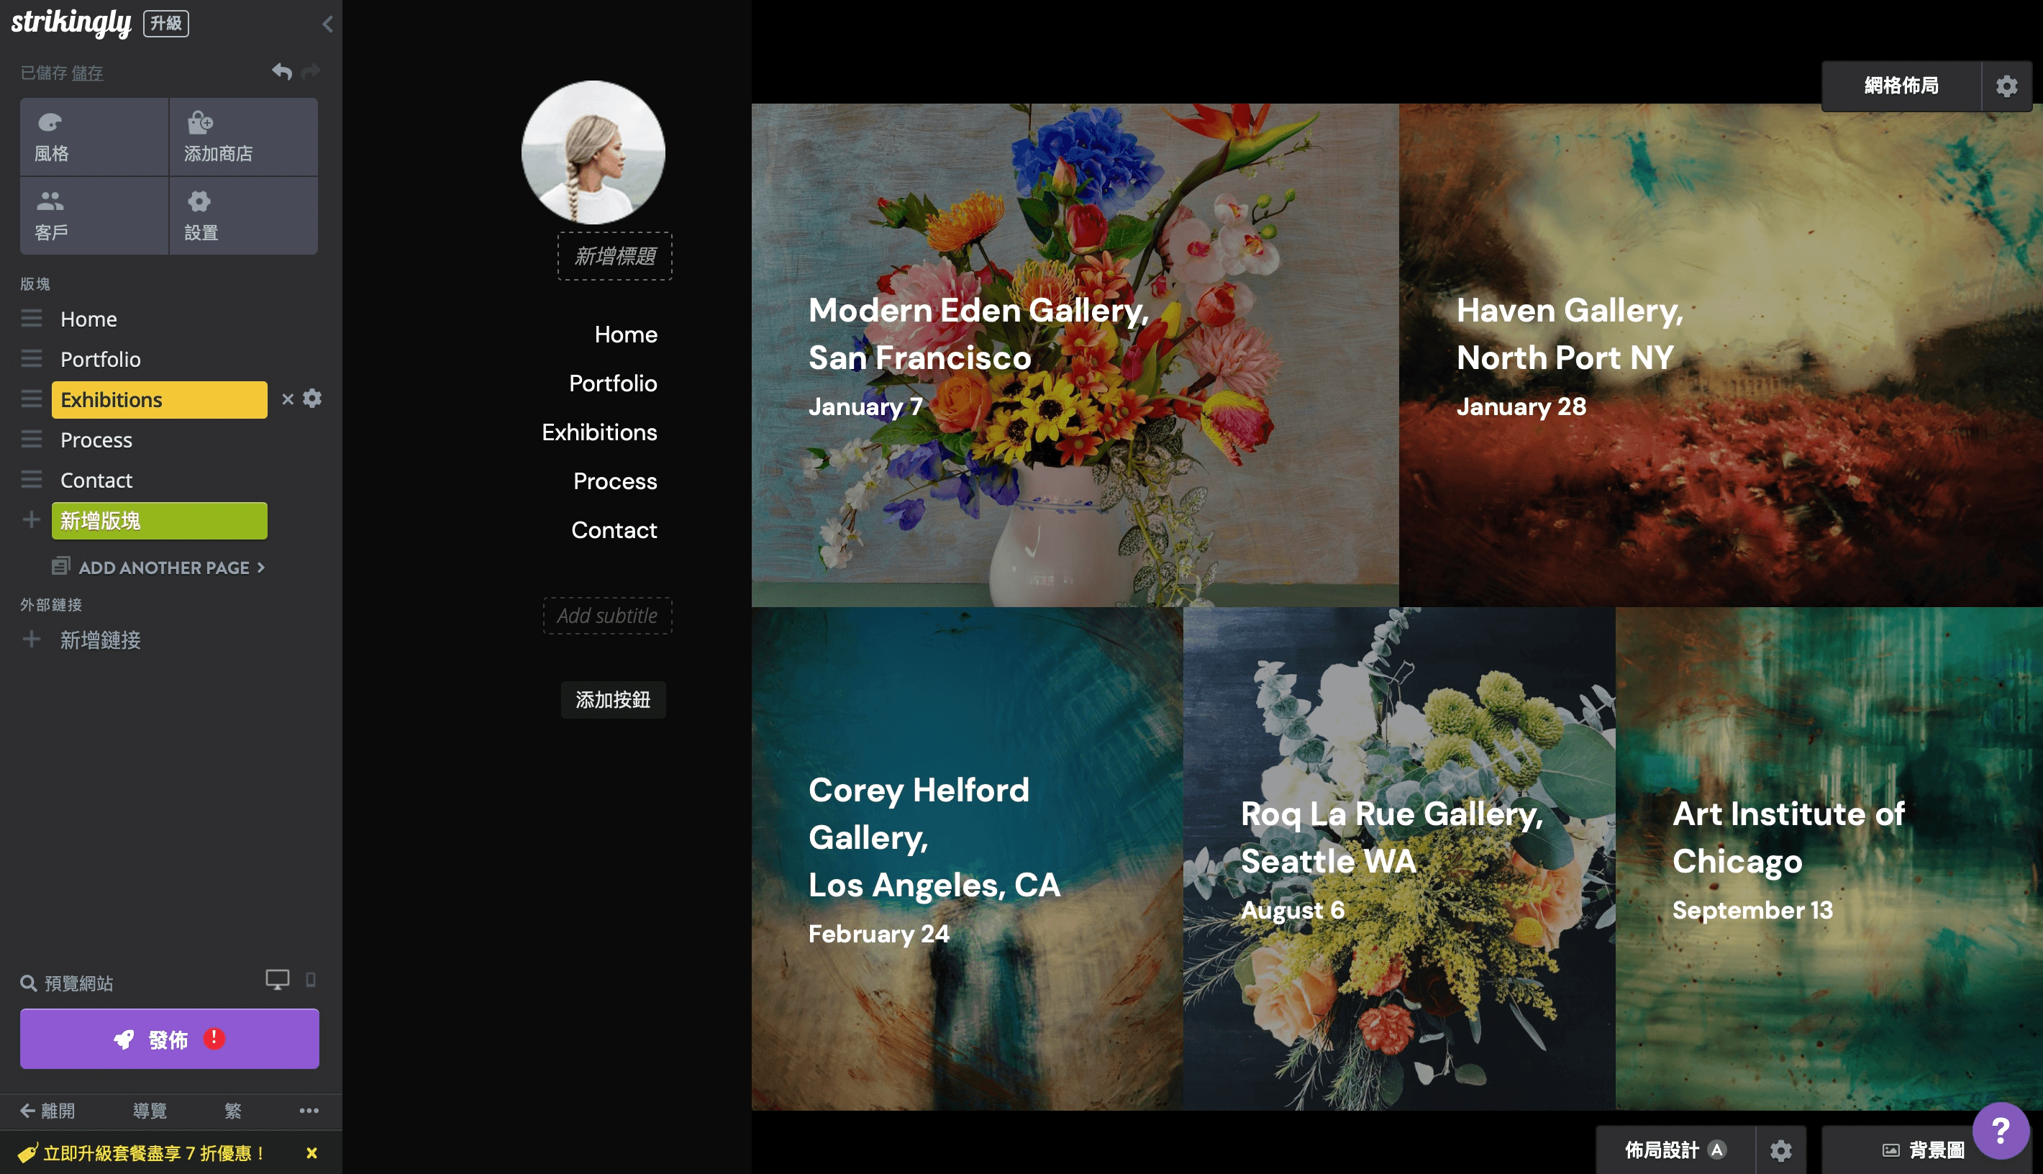The height and width of the screenshot is (1174, 2043).
Task: Open the 風格 style panel
Action: click(94, 137)
